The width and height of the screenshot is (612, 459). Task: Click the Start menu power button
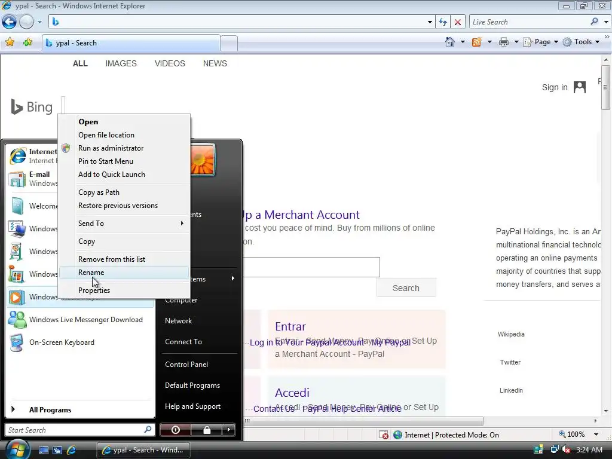click(175, 430)
